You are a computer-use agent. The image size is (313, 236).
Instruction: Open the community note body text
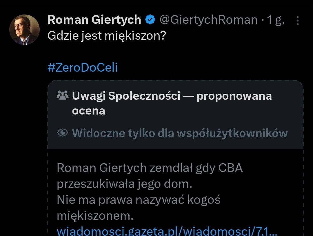click(150, 192)
